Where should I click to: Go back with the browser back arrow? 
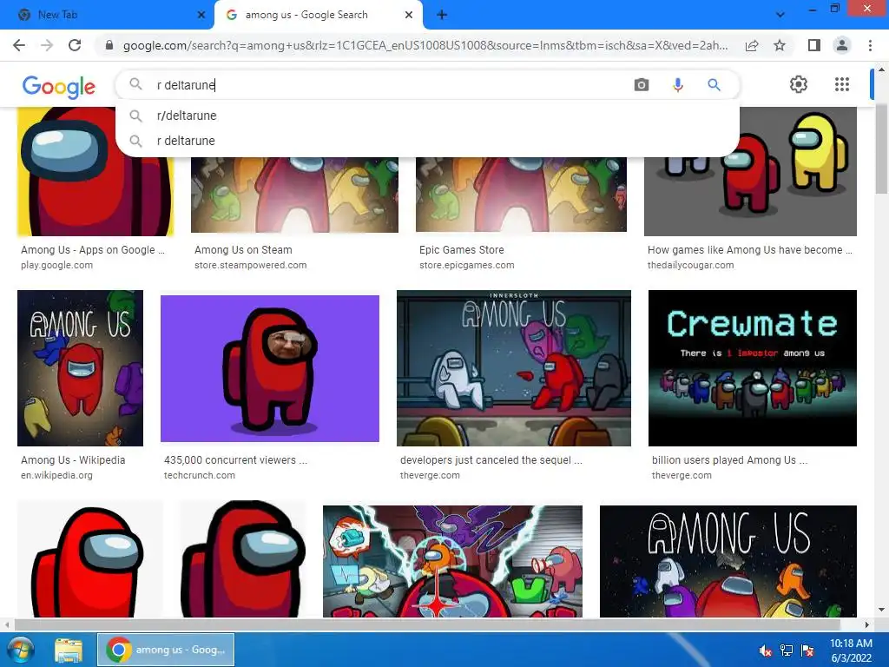19,45
